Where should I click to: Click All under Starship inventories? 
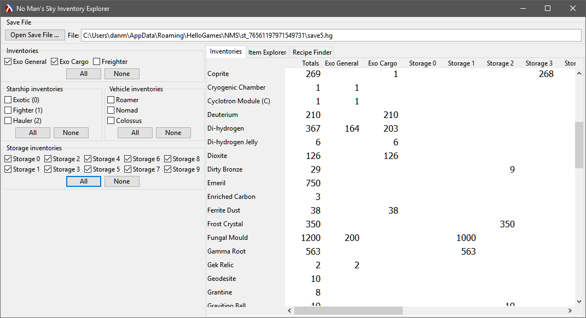click(33, 133)
